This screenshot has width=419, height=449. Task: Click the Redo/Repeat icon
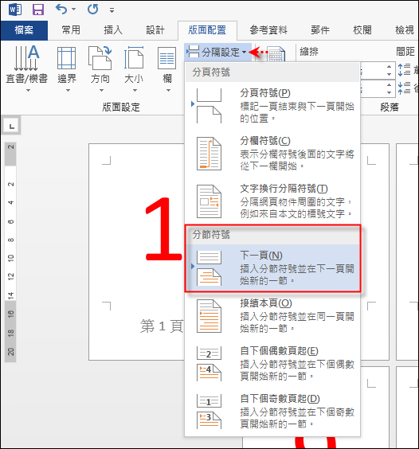tap(92, 10)
